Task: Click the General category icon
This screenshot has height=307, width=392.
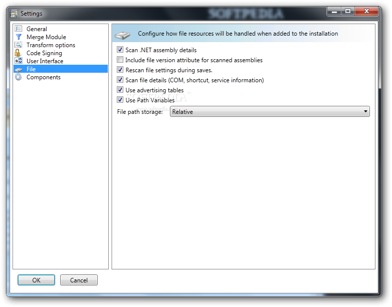Action: click(19, 29)
